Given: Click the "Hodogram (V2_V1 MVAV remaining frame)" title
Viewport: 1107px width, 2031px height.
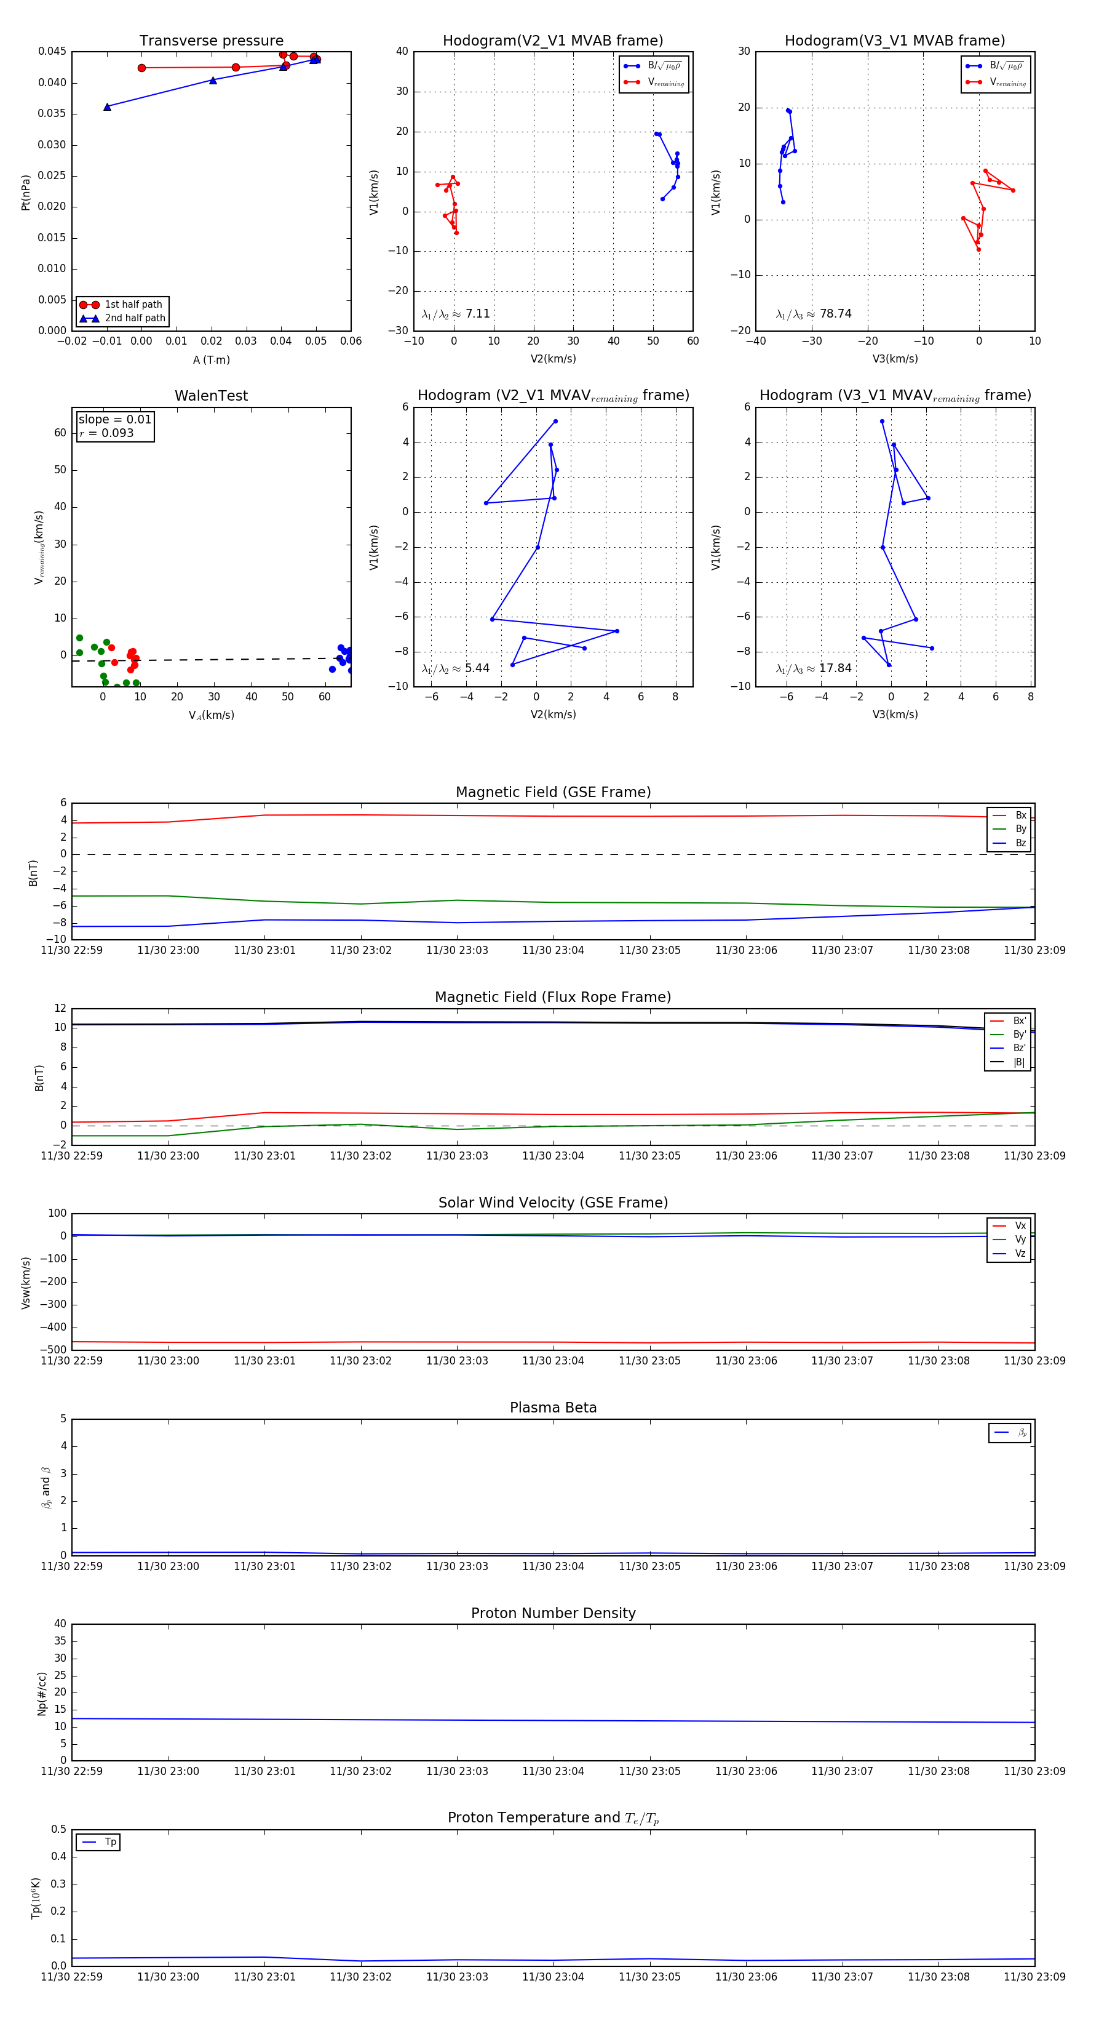Looking at the screenshot, I should [553, 396].
